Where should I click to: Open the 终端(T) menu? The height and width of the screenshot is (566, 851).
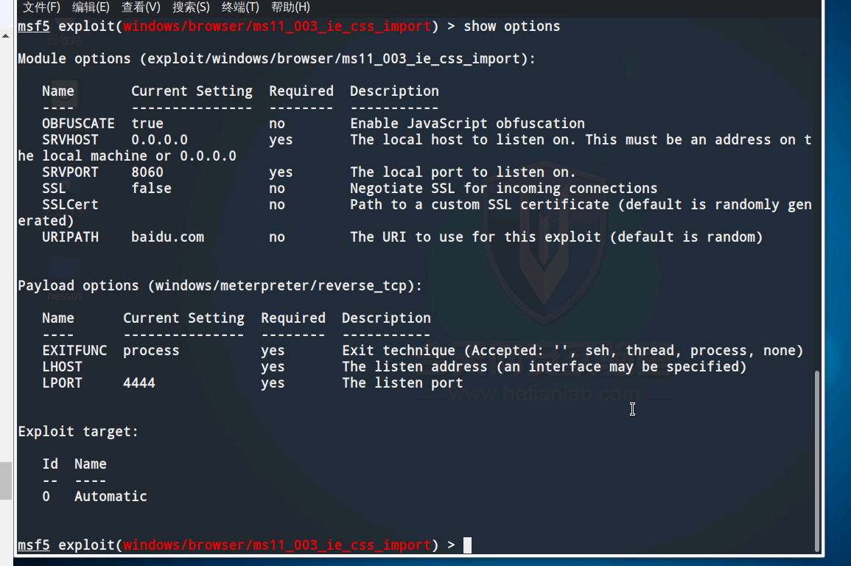(x=240, y=7)
